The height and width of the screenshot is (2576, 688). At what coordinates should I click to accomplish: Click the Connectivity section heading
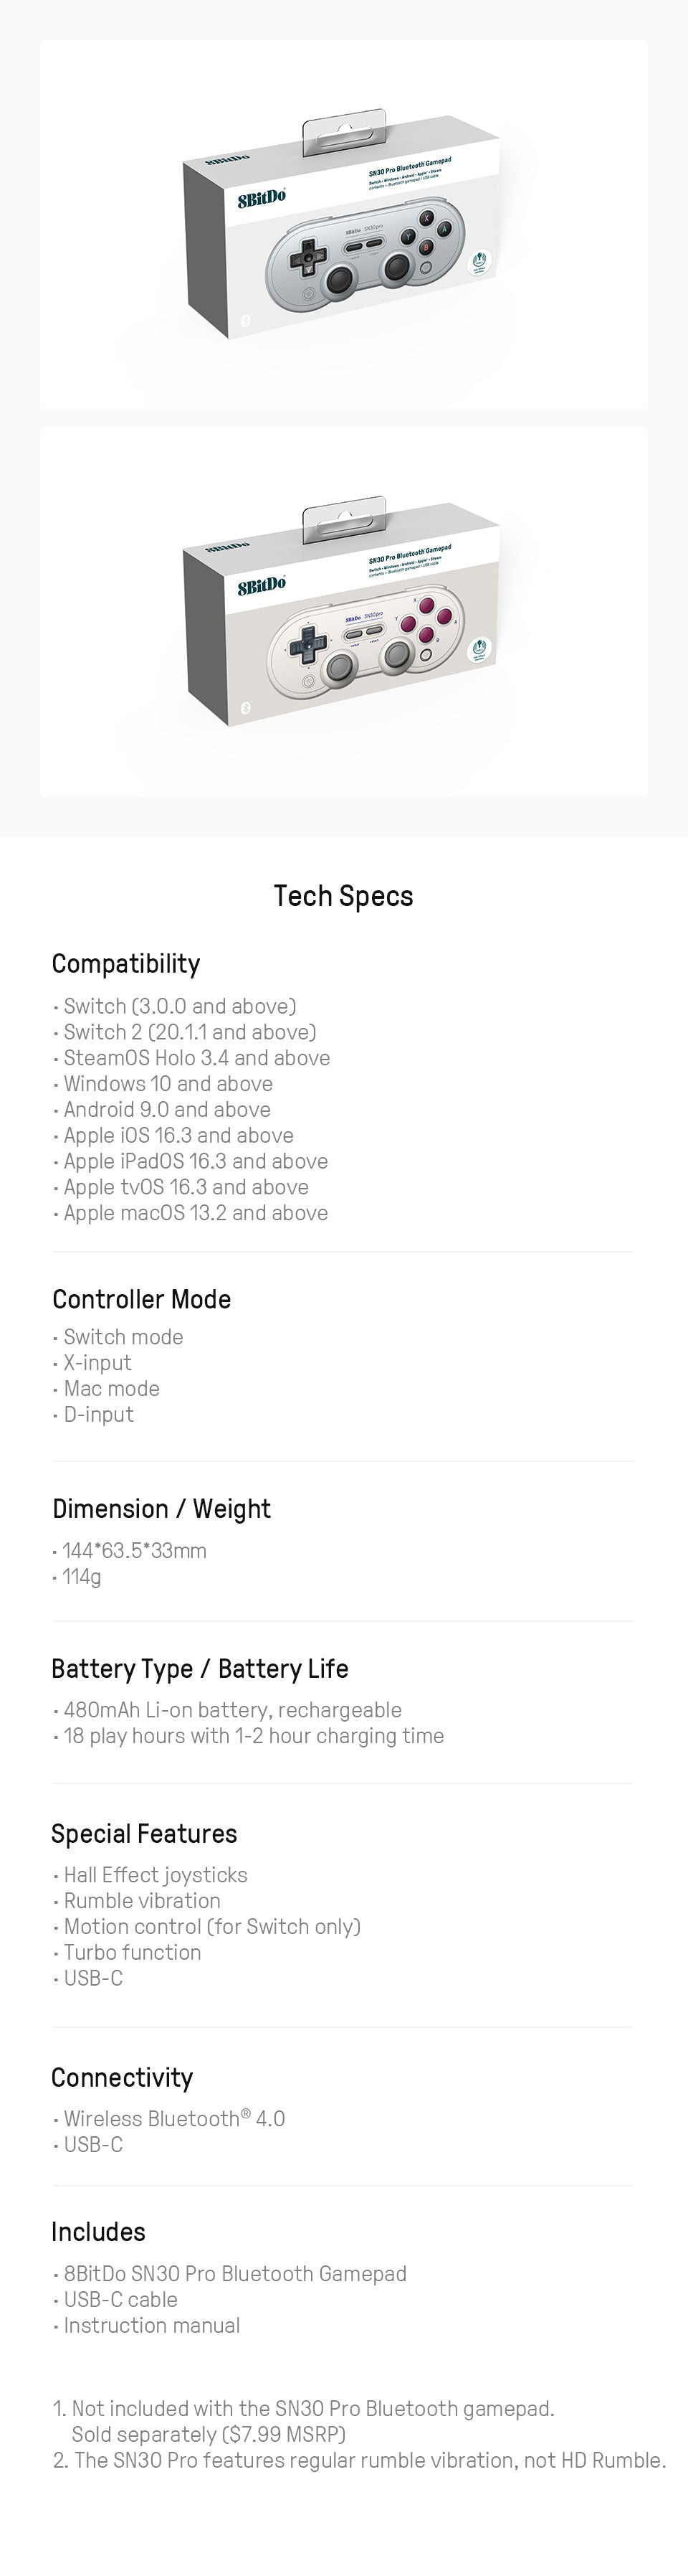point(122,2078)
